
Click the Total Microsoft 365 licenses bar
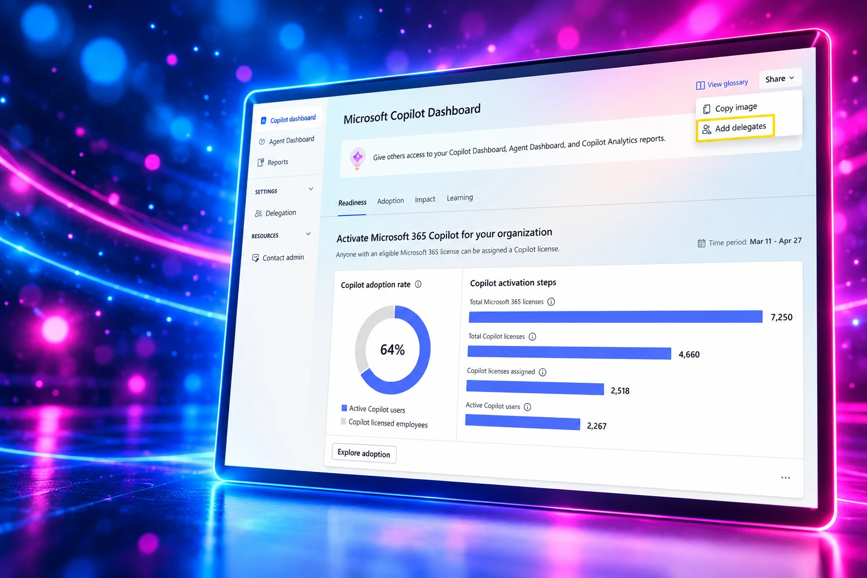(616, 317)
